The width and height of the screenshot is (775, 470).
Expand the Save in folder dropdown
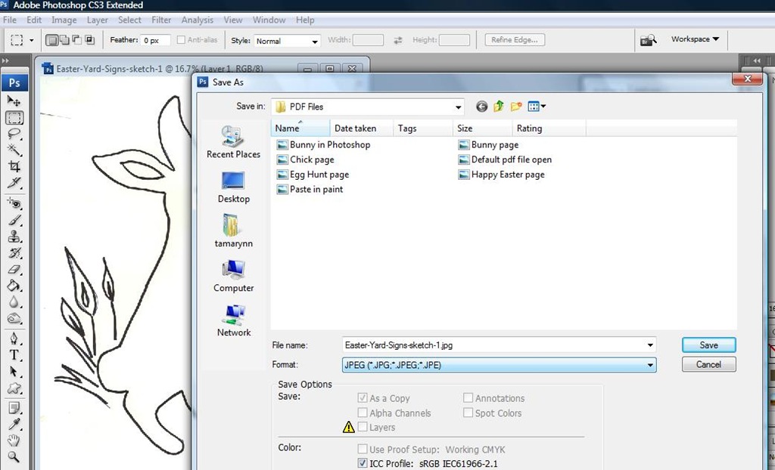click(458, 107)
